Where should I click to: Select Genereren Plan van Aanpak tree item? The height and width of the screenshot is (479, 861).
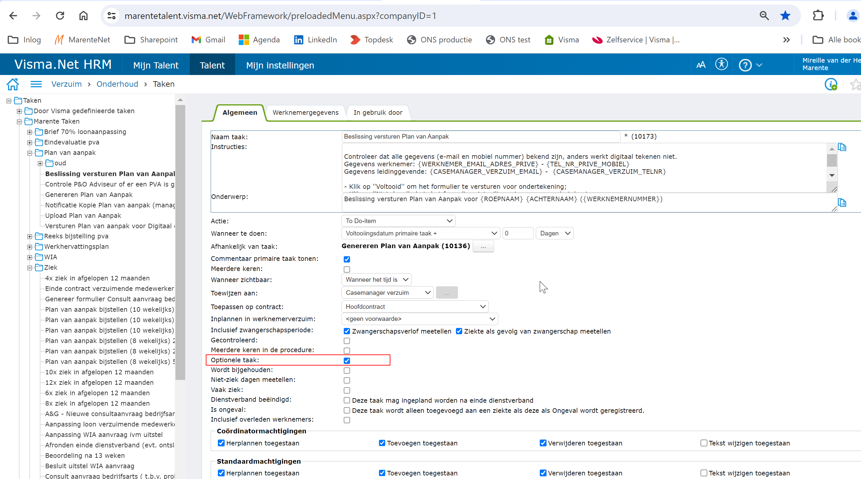89,195
